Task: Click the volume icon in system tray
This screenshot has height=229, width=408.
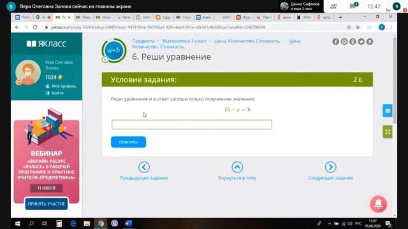Action: pos(350,223)
